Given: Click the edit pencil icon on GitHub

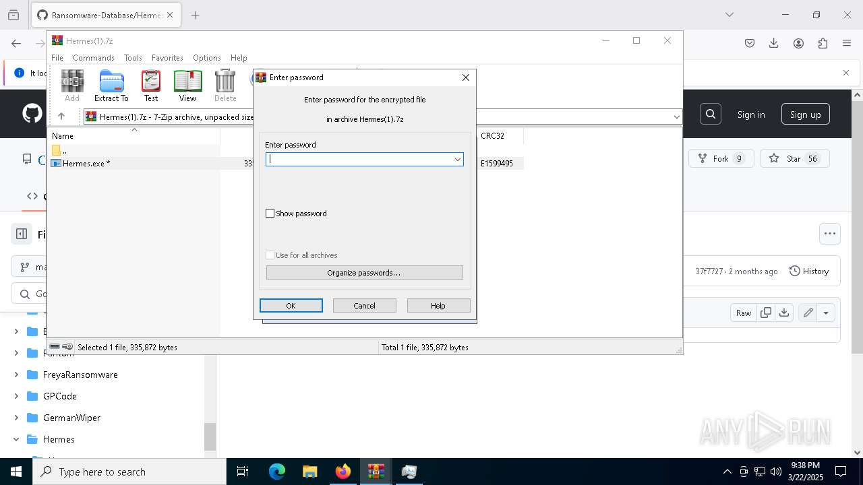Looking at the screenshot, I should pyautogui.click(x=808, y=313).
